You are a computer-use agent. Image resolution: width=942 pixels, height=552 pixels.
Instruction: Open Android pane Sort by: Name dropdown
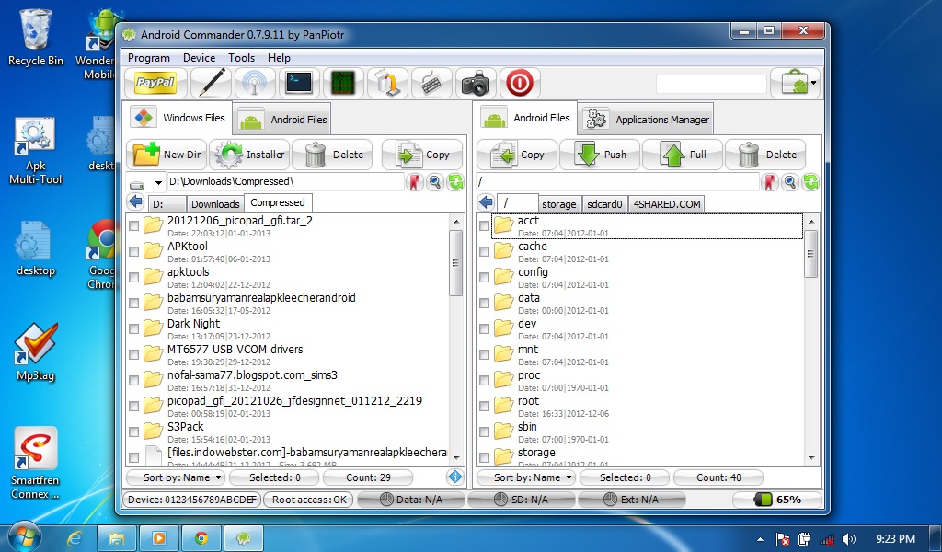coord(525,477)
